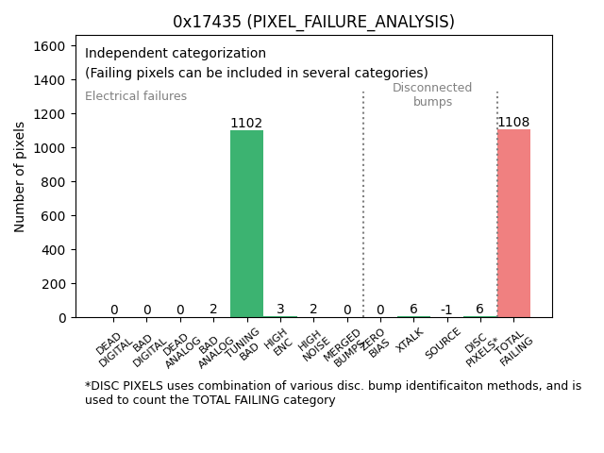
Task: Click the 1102 value label above green bar
Action: point(246,123)
